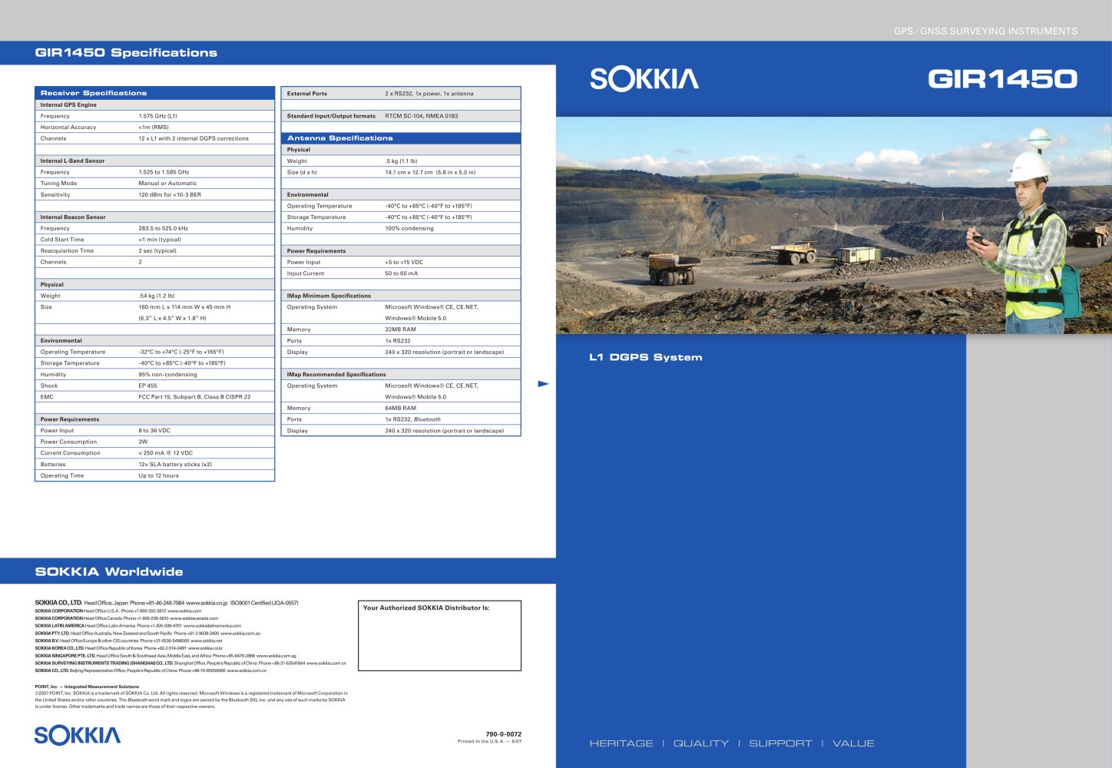Click the 'Size (d x h)' row label
1112x768 pixels.
tap(302, 172)
